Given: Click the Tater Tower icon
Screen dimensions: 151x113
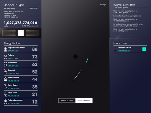Looking at the screenshot, I should (5, 87).
